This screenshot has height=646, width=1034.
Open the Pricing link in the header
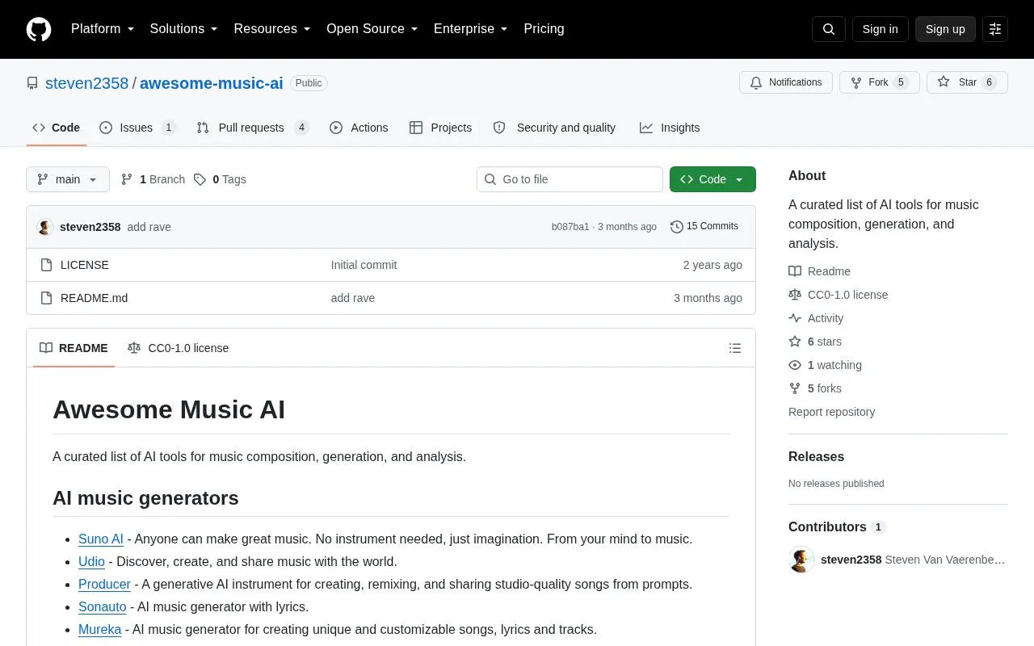544,29
